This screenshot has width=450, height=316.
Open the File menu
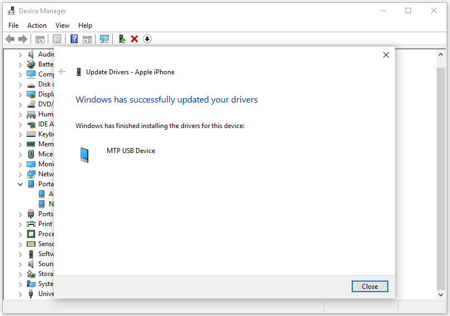[x=13, y=26]
